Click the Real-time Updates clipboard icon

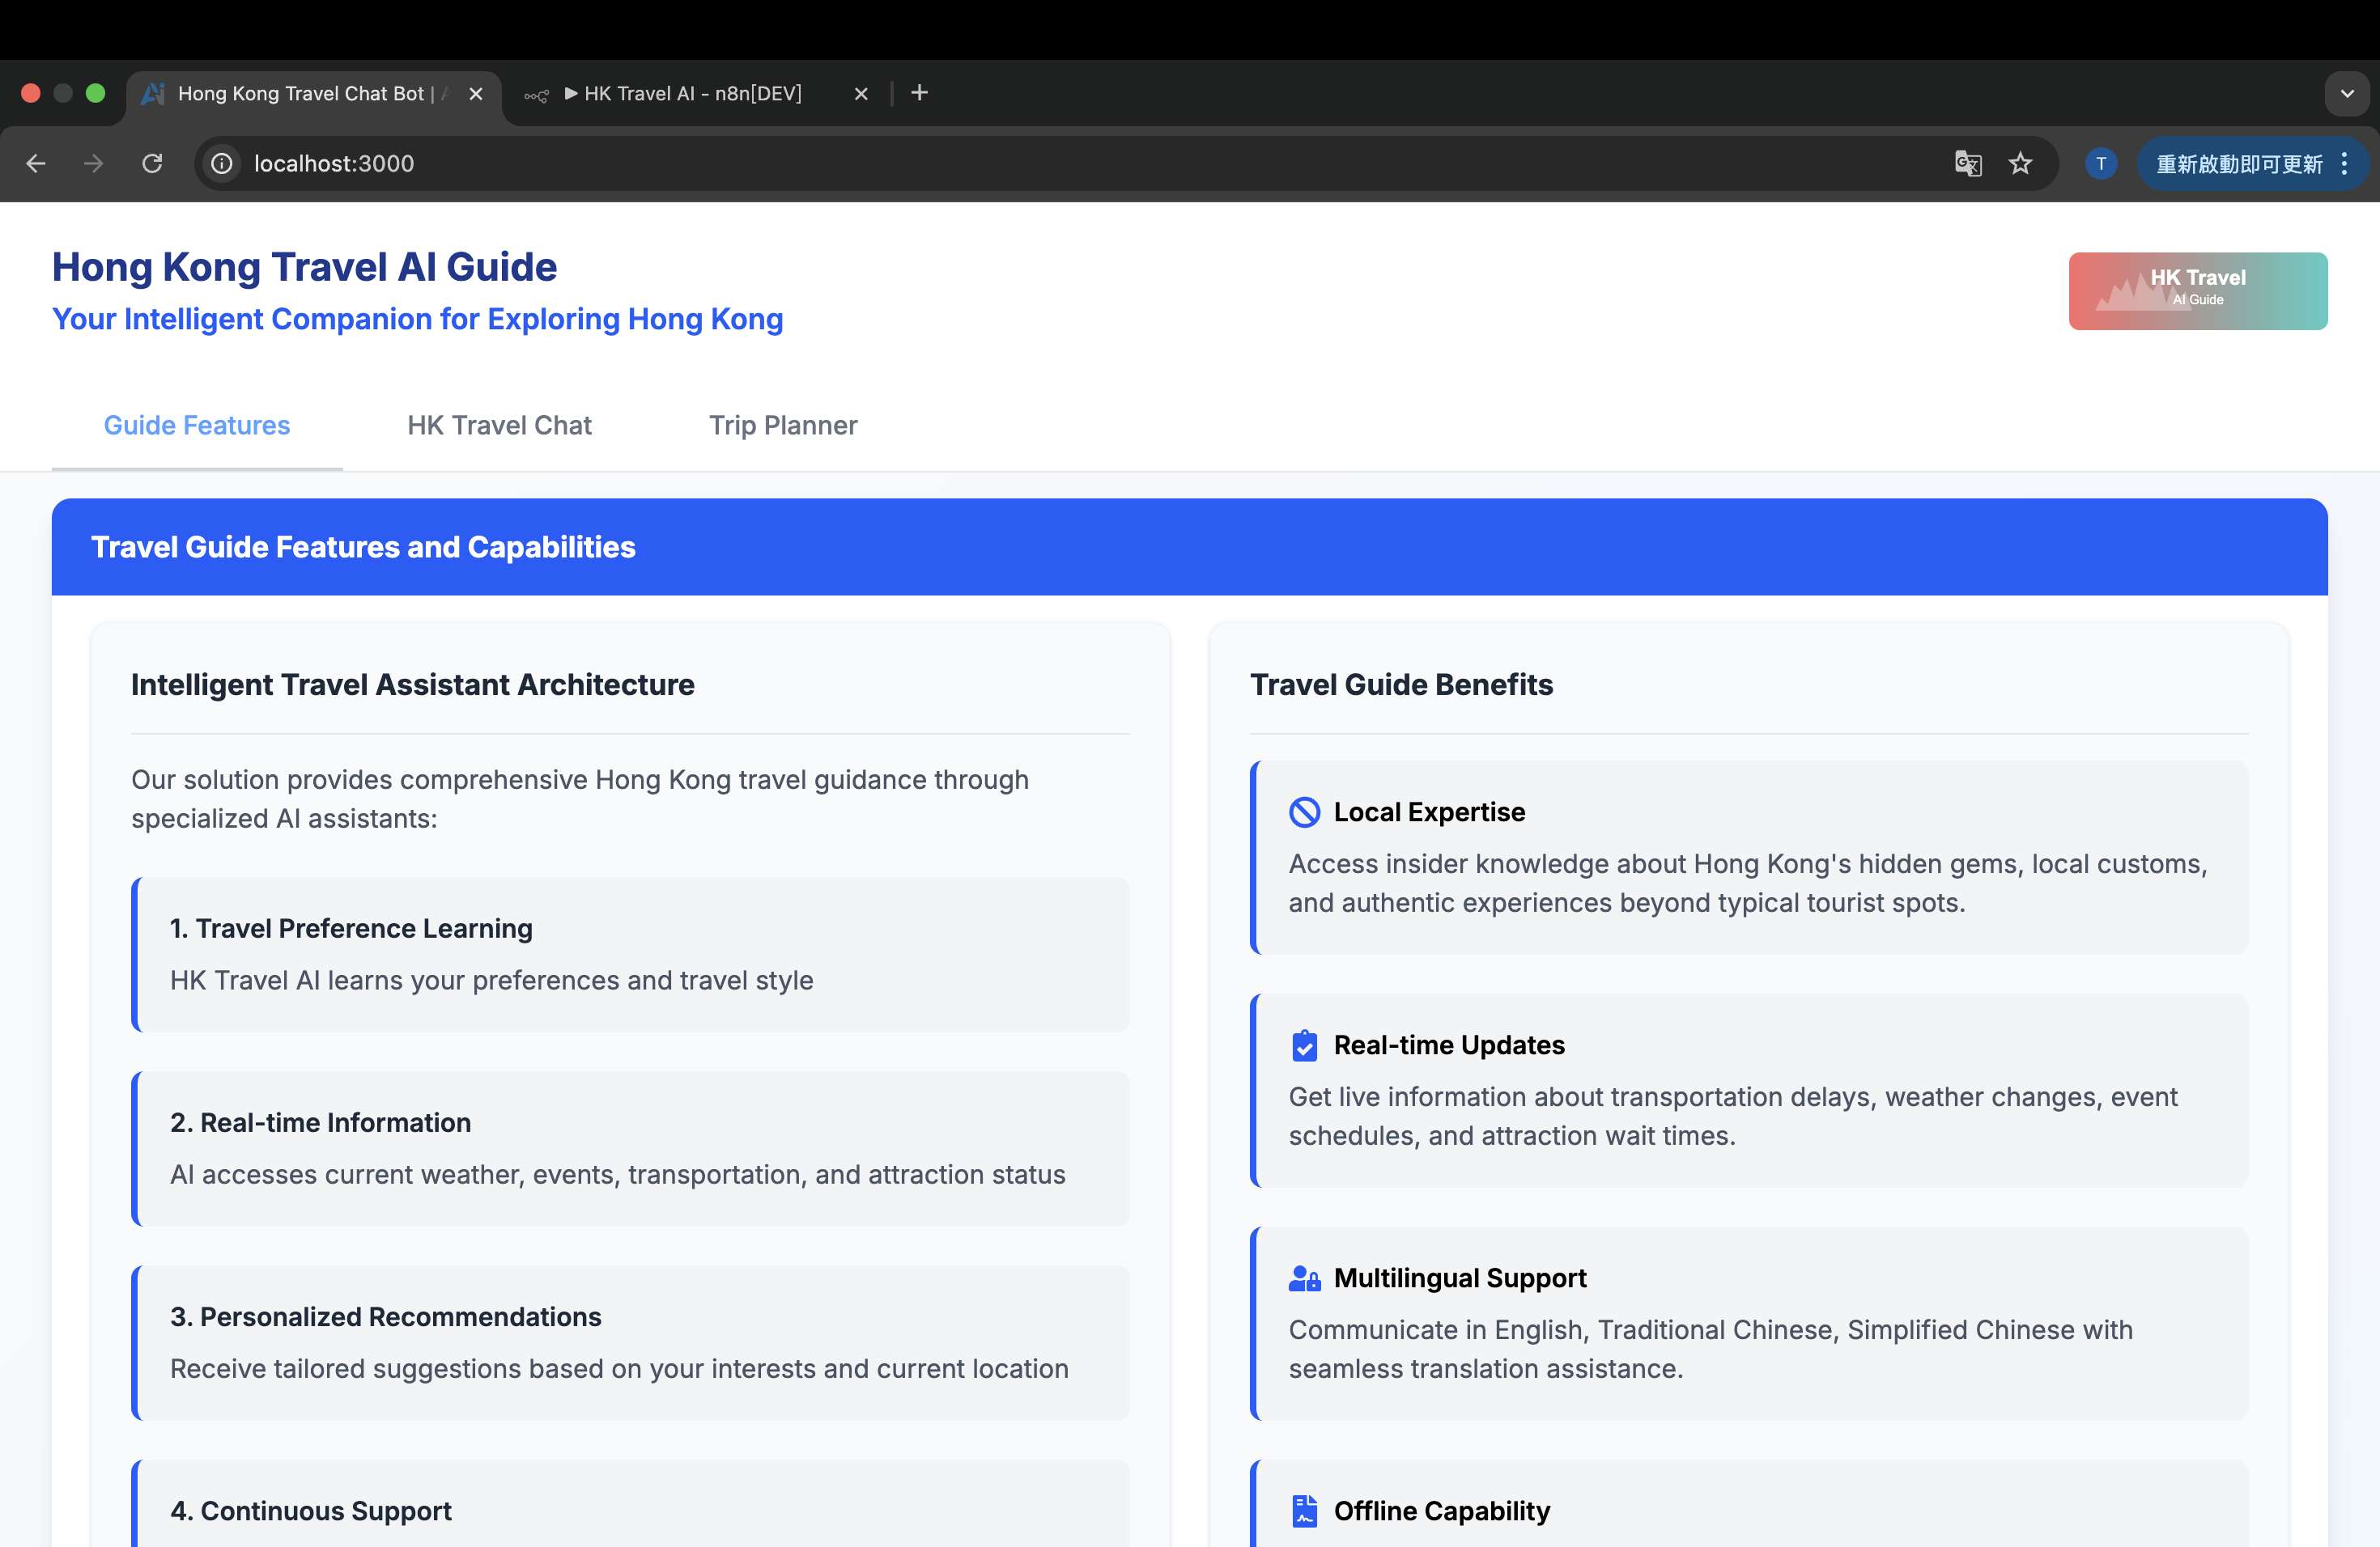[x=1304, y=1045]
